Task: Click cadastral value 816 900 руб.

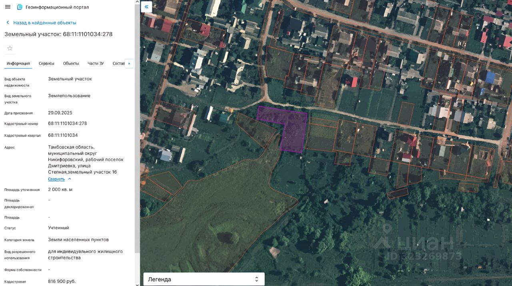Action: click(x=62, y=281)
